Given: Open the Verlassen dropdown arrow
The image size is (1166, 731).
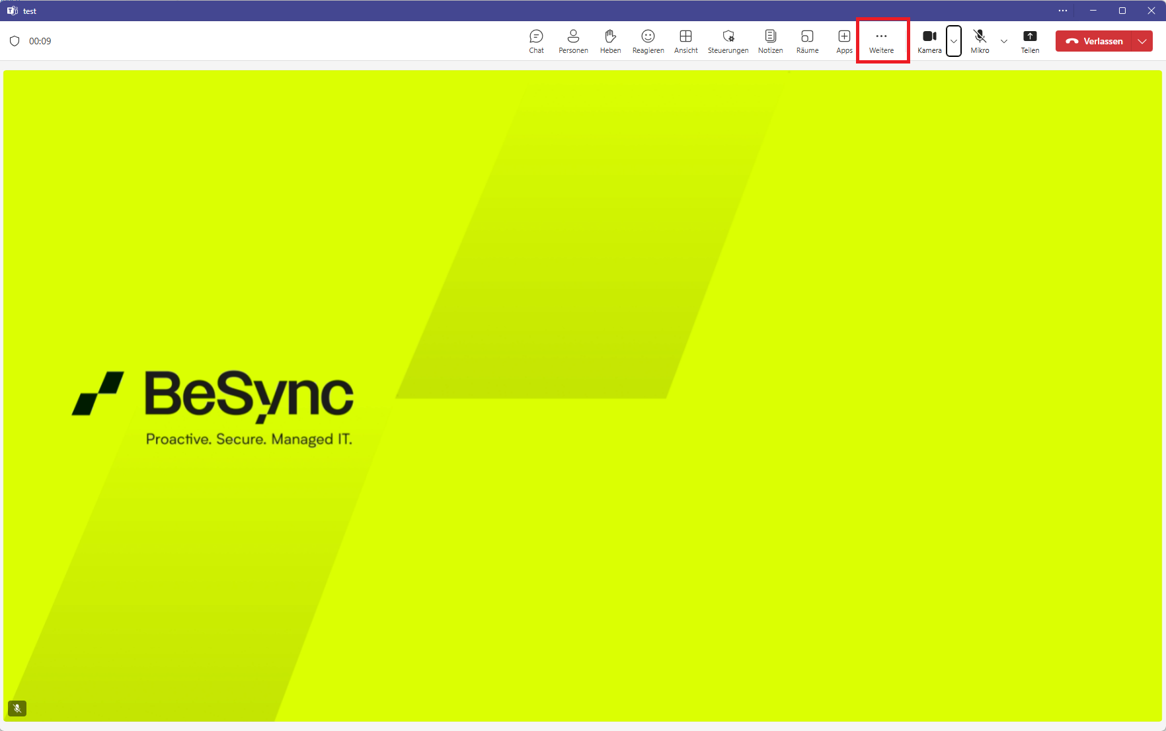Looking at the screenshot, I should tap(1142, 40).
